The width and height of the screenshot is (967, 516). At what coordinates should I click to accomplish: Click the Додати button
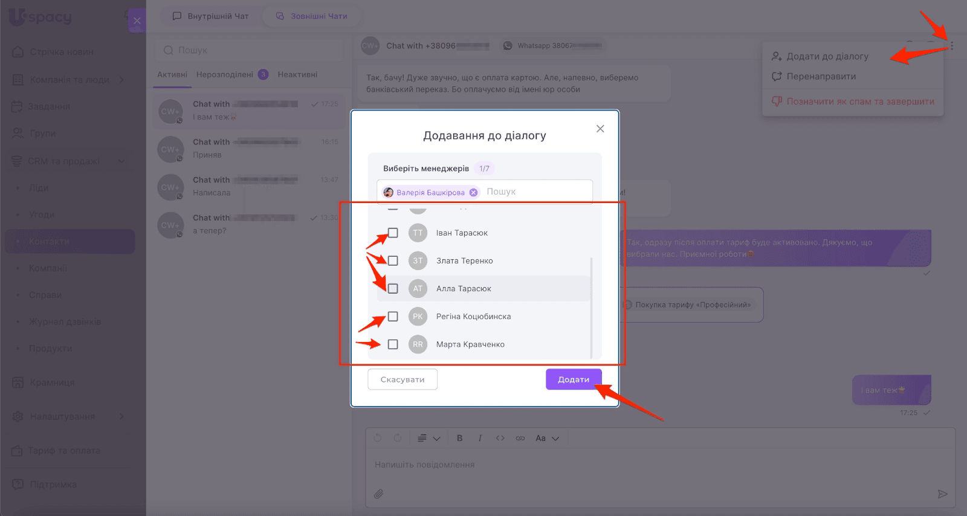click(x=574, y=379)
